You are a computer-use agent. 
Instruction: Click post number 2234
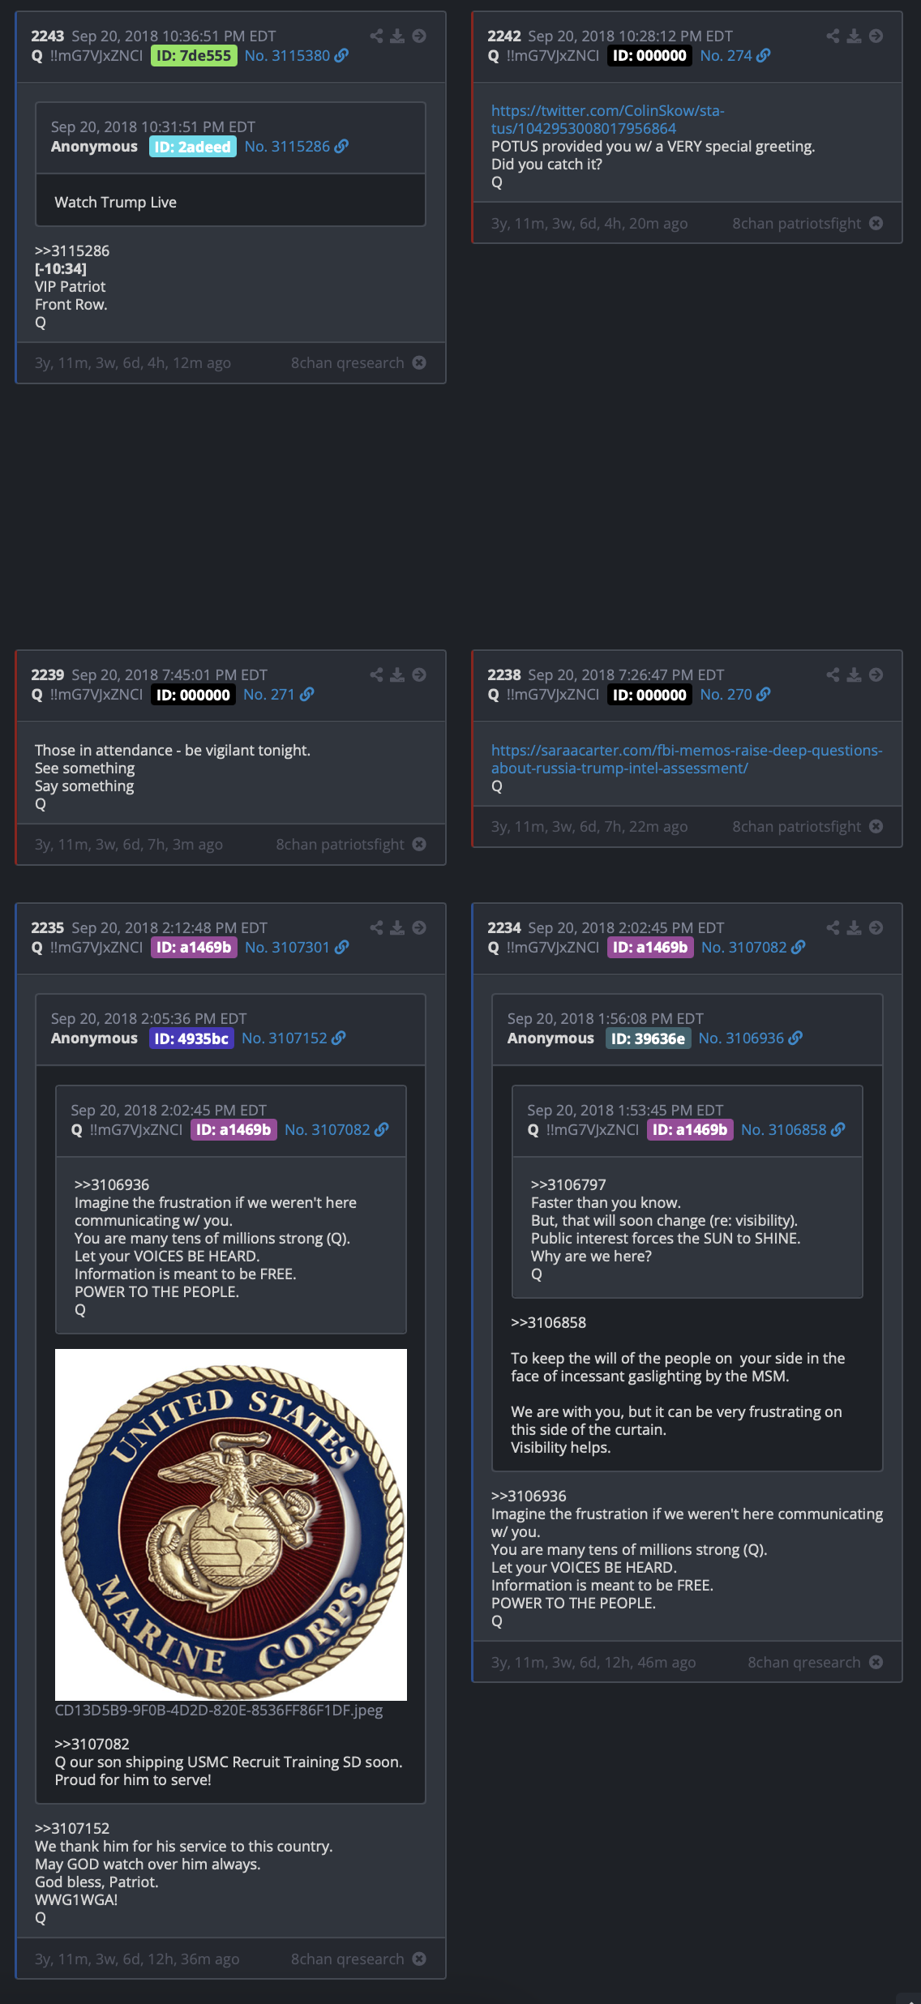[504, 928]
